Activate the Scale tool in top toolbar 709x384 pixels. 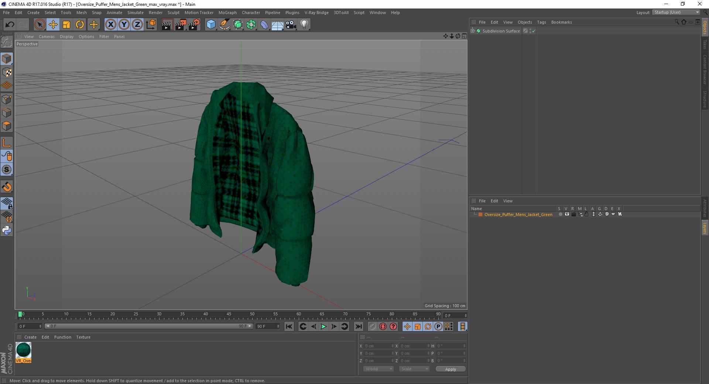click(x=66, y=24)
